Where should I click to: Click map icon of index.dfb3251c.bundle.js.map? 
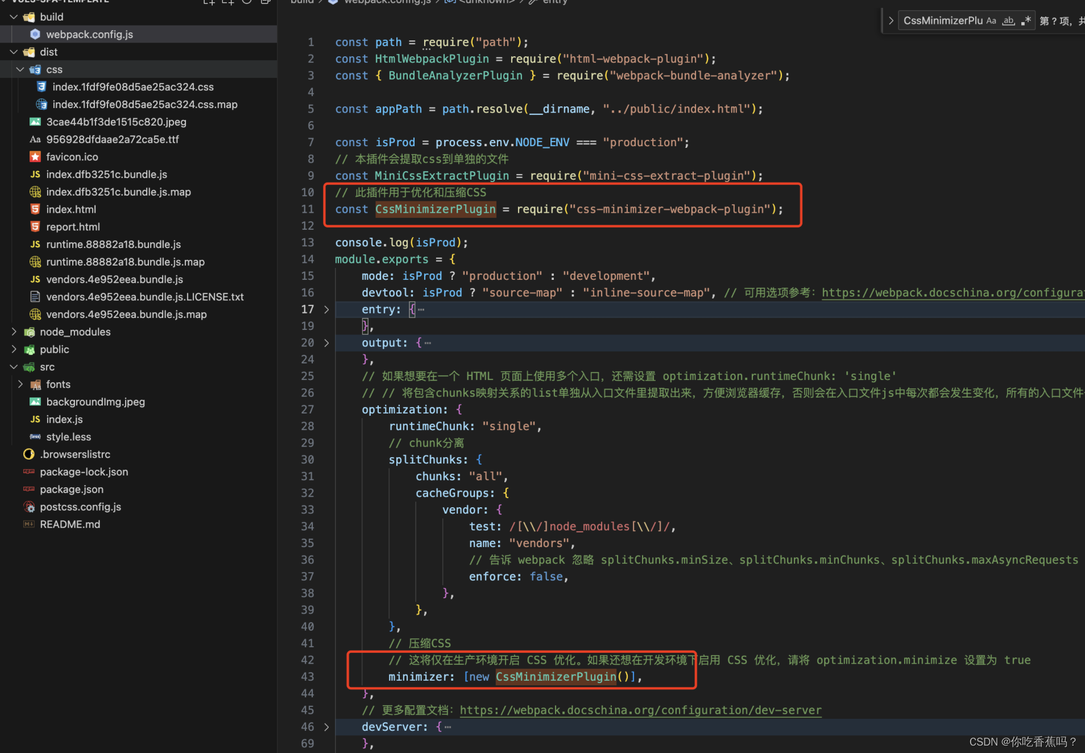[x=35, y=192]
